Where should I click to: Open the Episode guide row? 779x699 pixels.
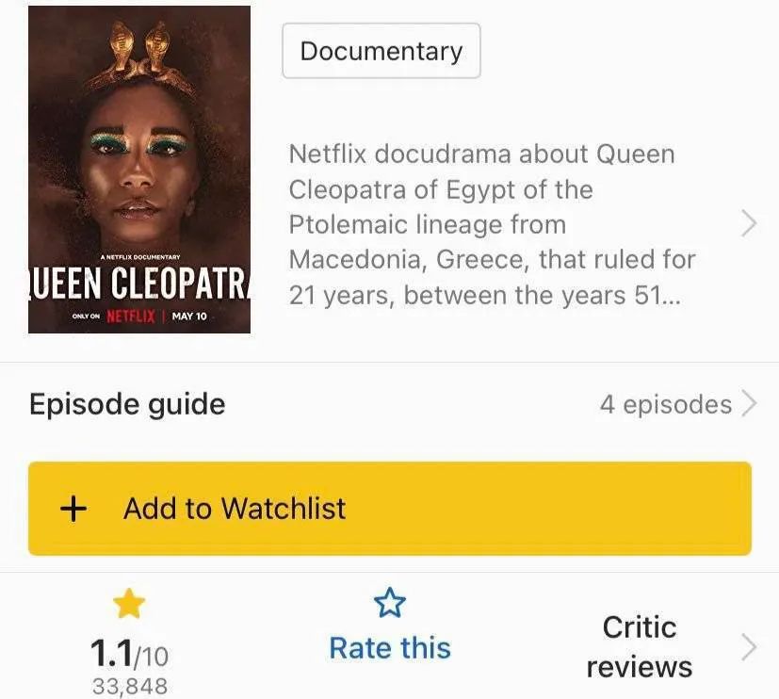(390, 404)
